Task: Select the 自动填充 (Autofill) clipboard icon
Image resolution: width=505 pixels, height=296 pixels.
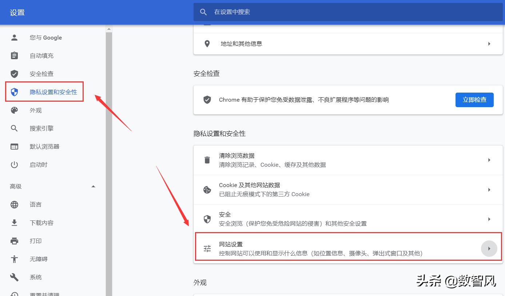Action: [14, 56]
